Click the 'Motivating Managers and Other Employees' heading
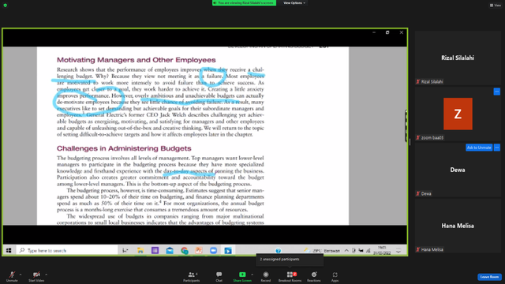 click(x=137, y=60)
